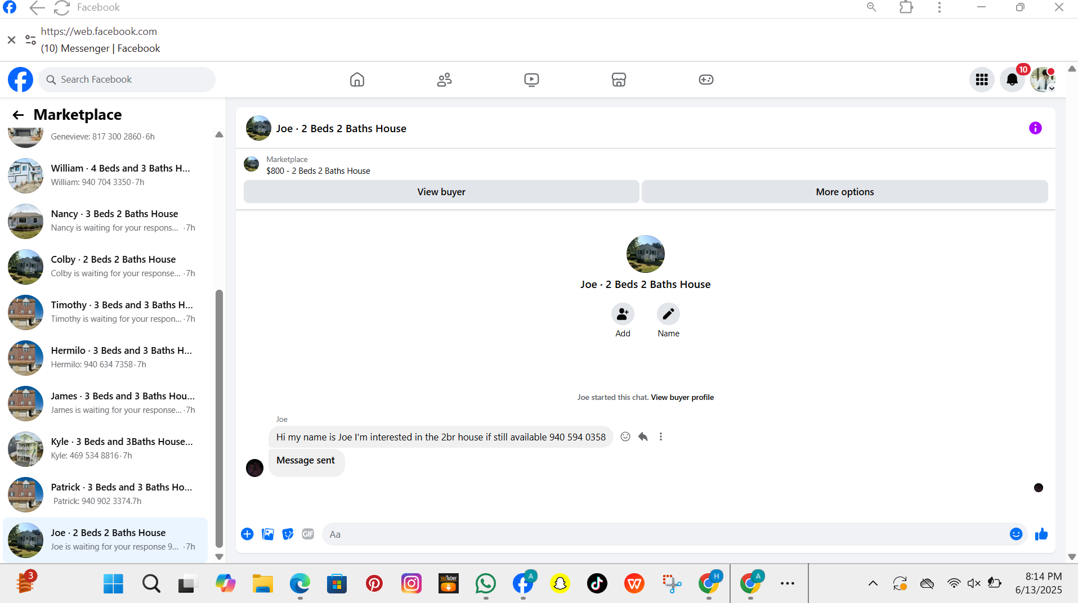Open Friends tab icon
Viewport: 1078px width, 603px height.
(x=444, y=79)
